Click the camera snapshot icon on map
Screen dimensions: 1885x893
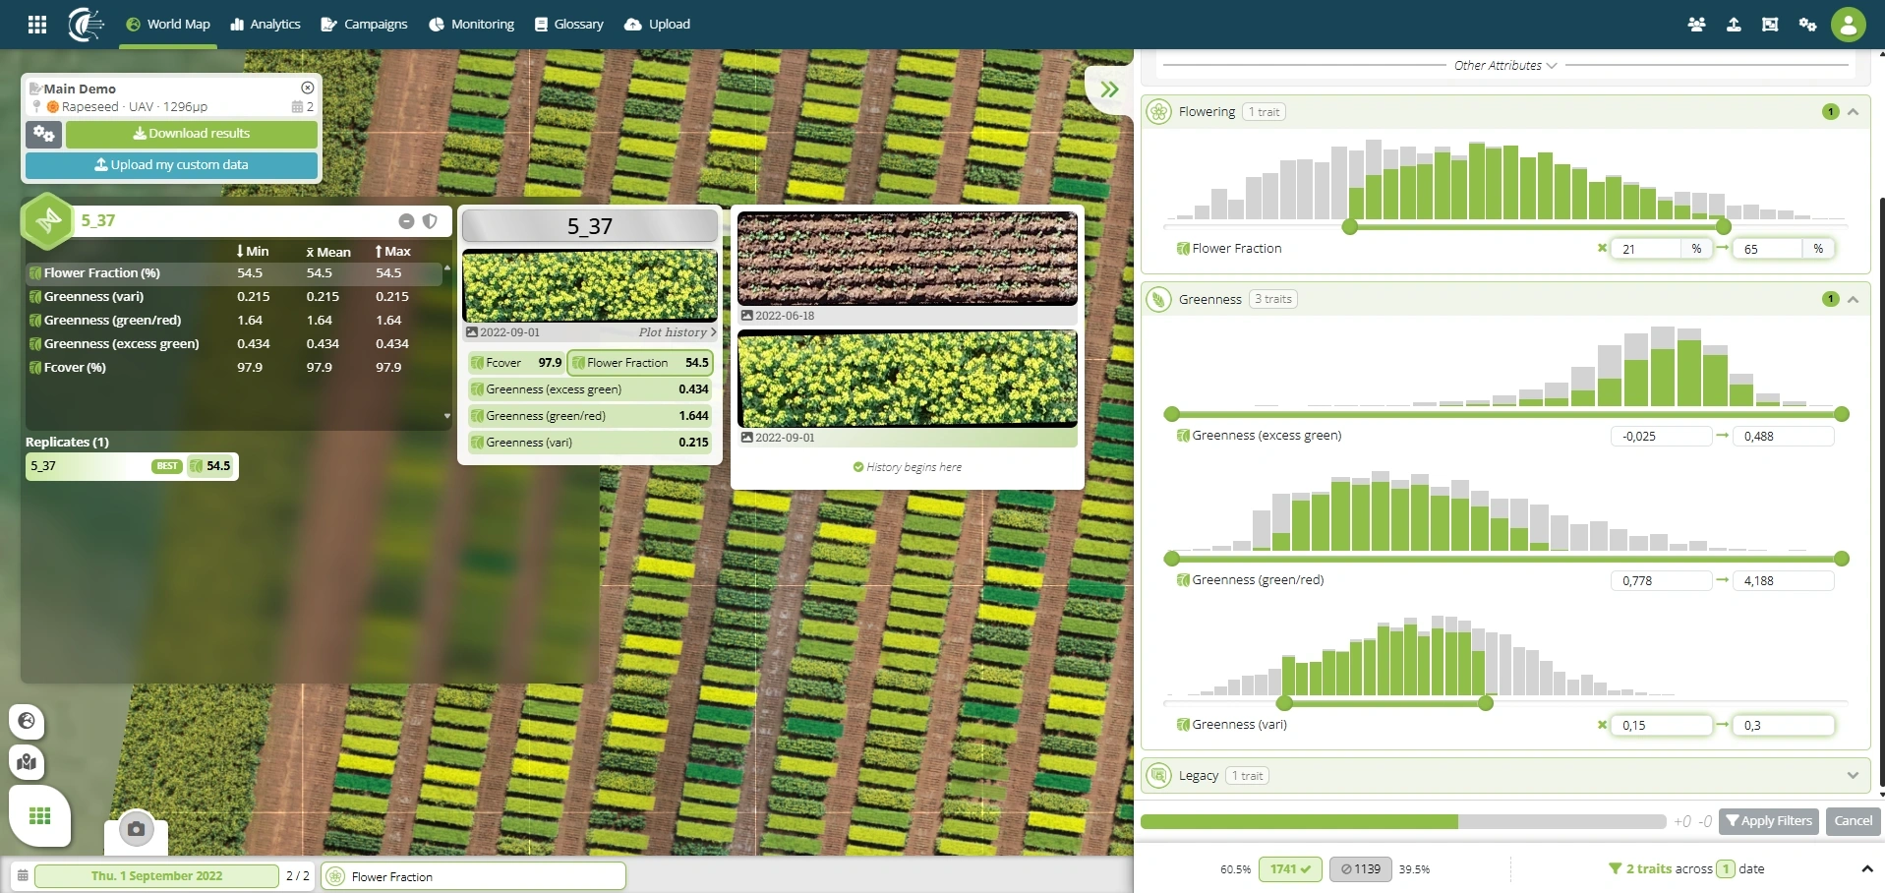pyautogui.click(x=137, y=829)
